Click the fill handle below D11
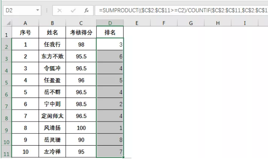 point(123,157)
